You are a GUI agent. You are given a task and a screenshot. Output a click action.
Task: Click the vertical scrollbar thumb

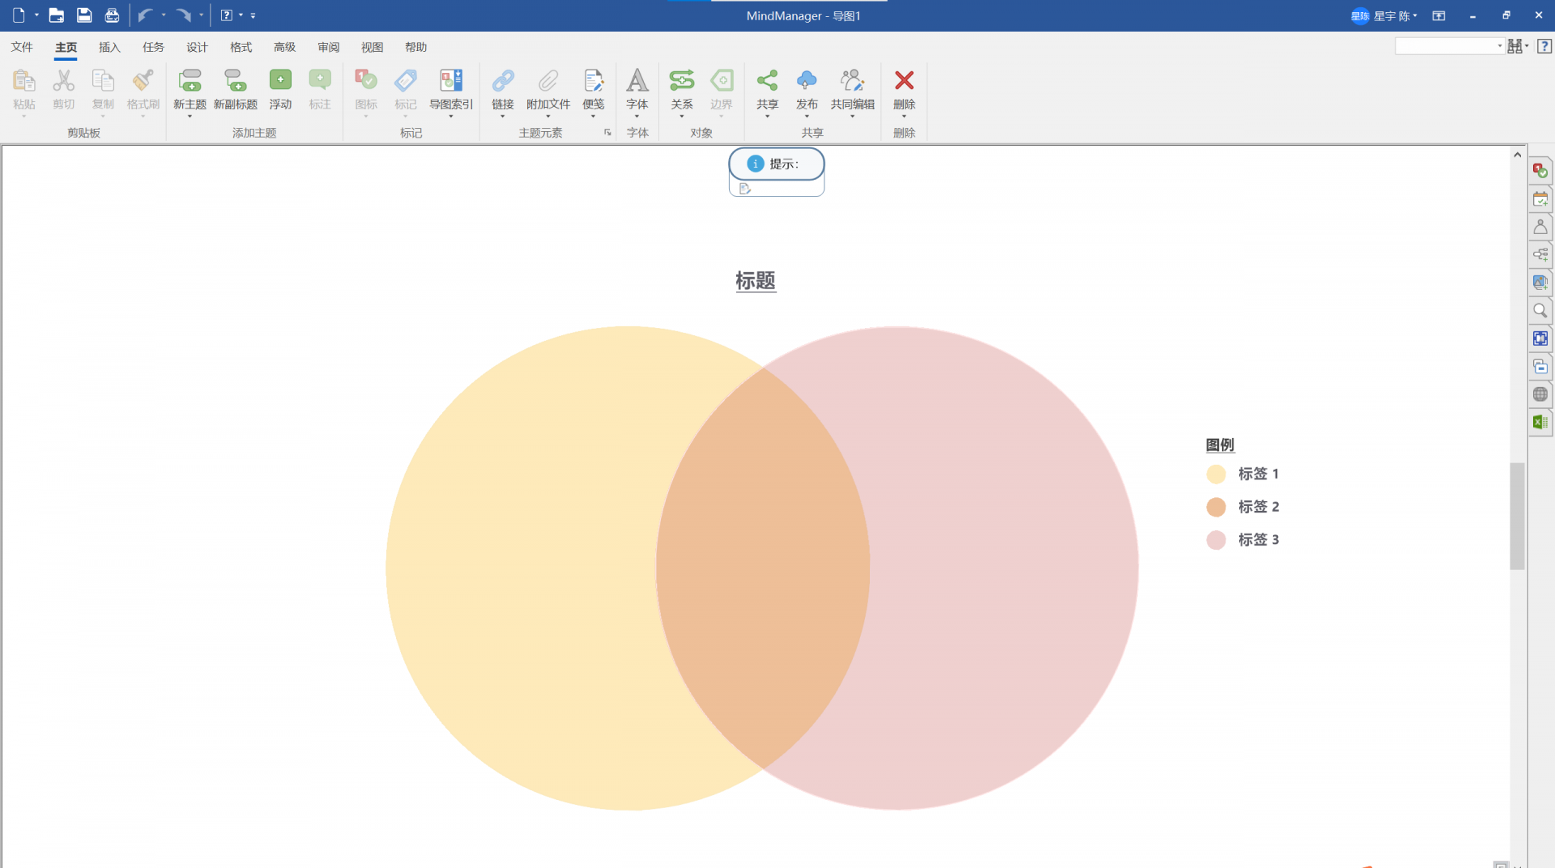pos(1517,516)
